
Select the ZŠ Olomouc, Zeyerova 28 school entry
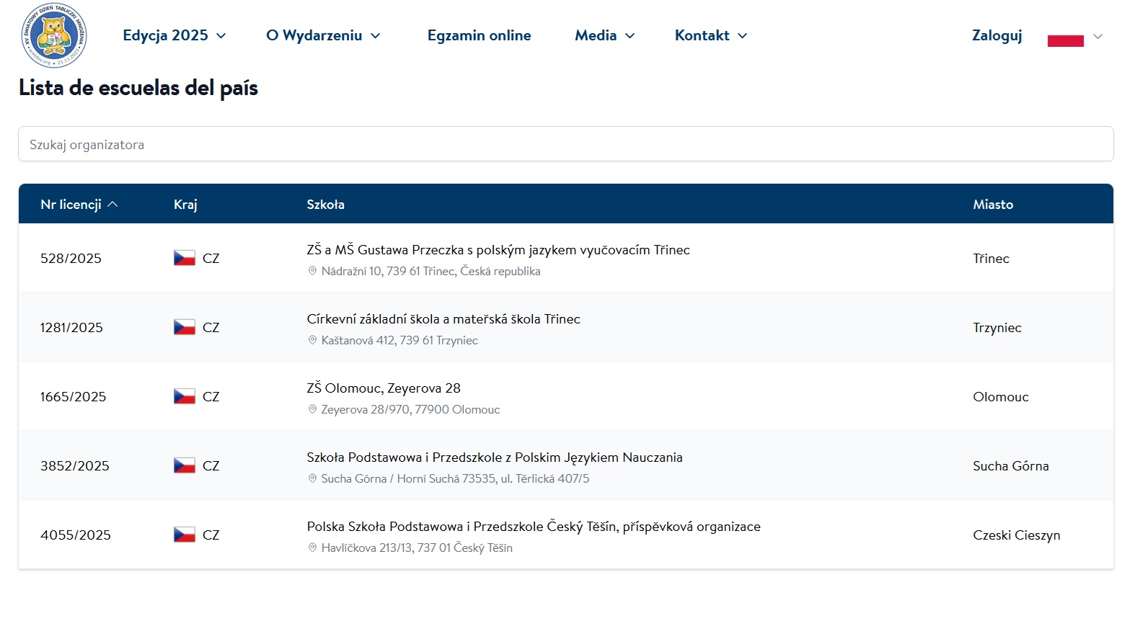(383, 388)
